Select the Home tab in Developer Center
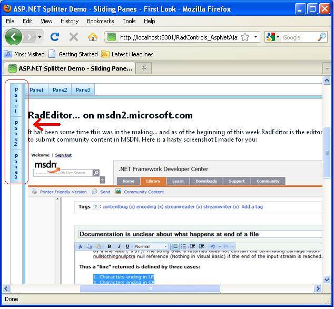 (x=129, y=181)
